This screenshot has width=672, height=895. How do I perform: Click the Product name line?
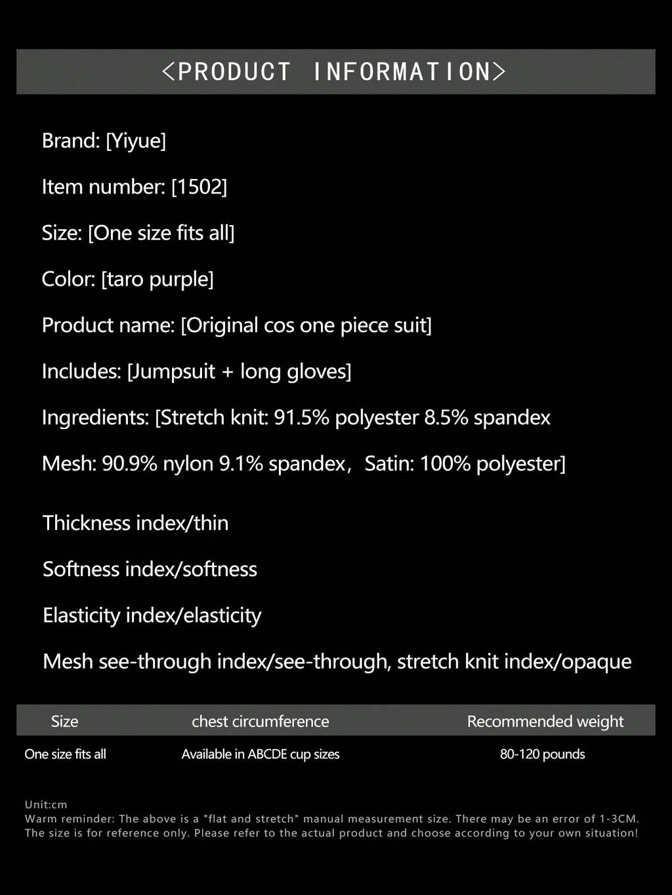point(237,325)
